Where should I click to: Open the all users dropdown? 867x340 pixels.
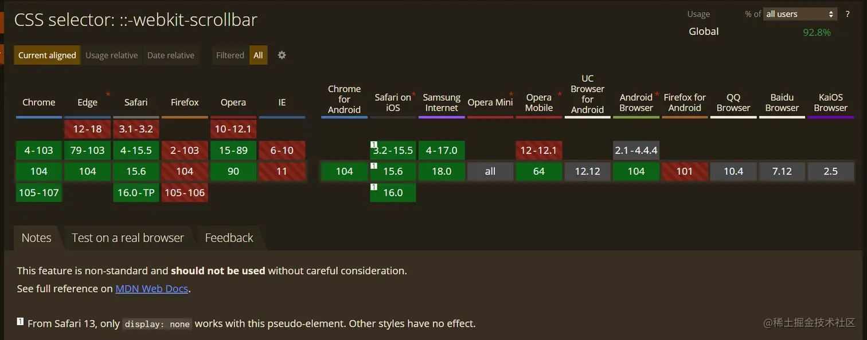[800, 14]
